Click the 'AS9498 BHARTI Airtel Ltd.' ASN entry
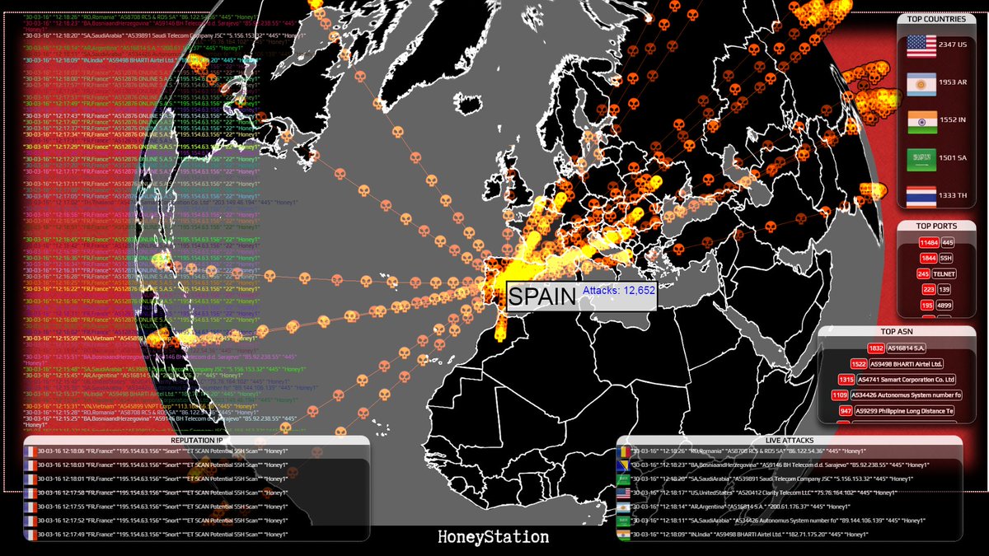 point(906,364)
